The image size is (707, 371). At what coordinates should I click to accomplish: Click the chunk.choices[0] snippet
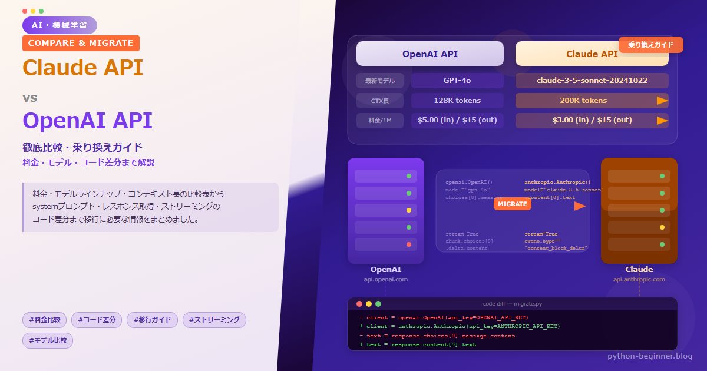pos(469,241)
